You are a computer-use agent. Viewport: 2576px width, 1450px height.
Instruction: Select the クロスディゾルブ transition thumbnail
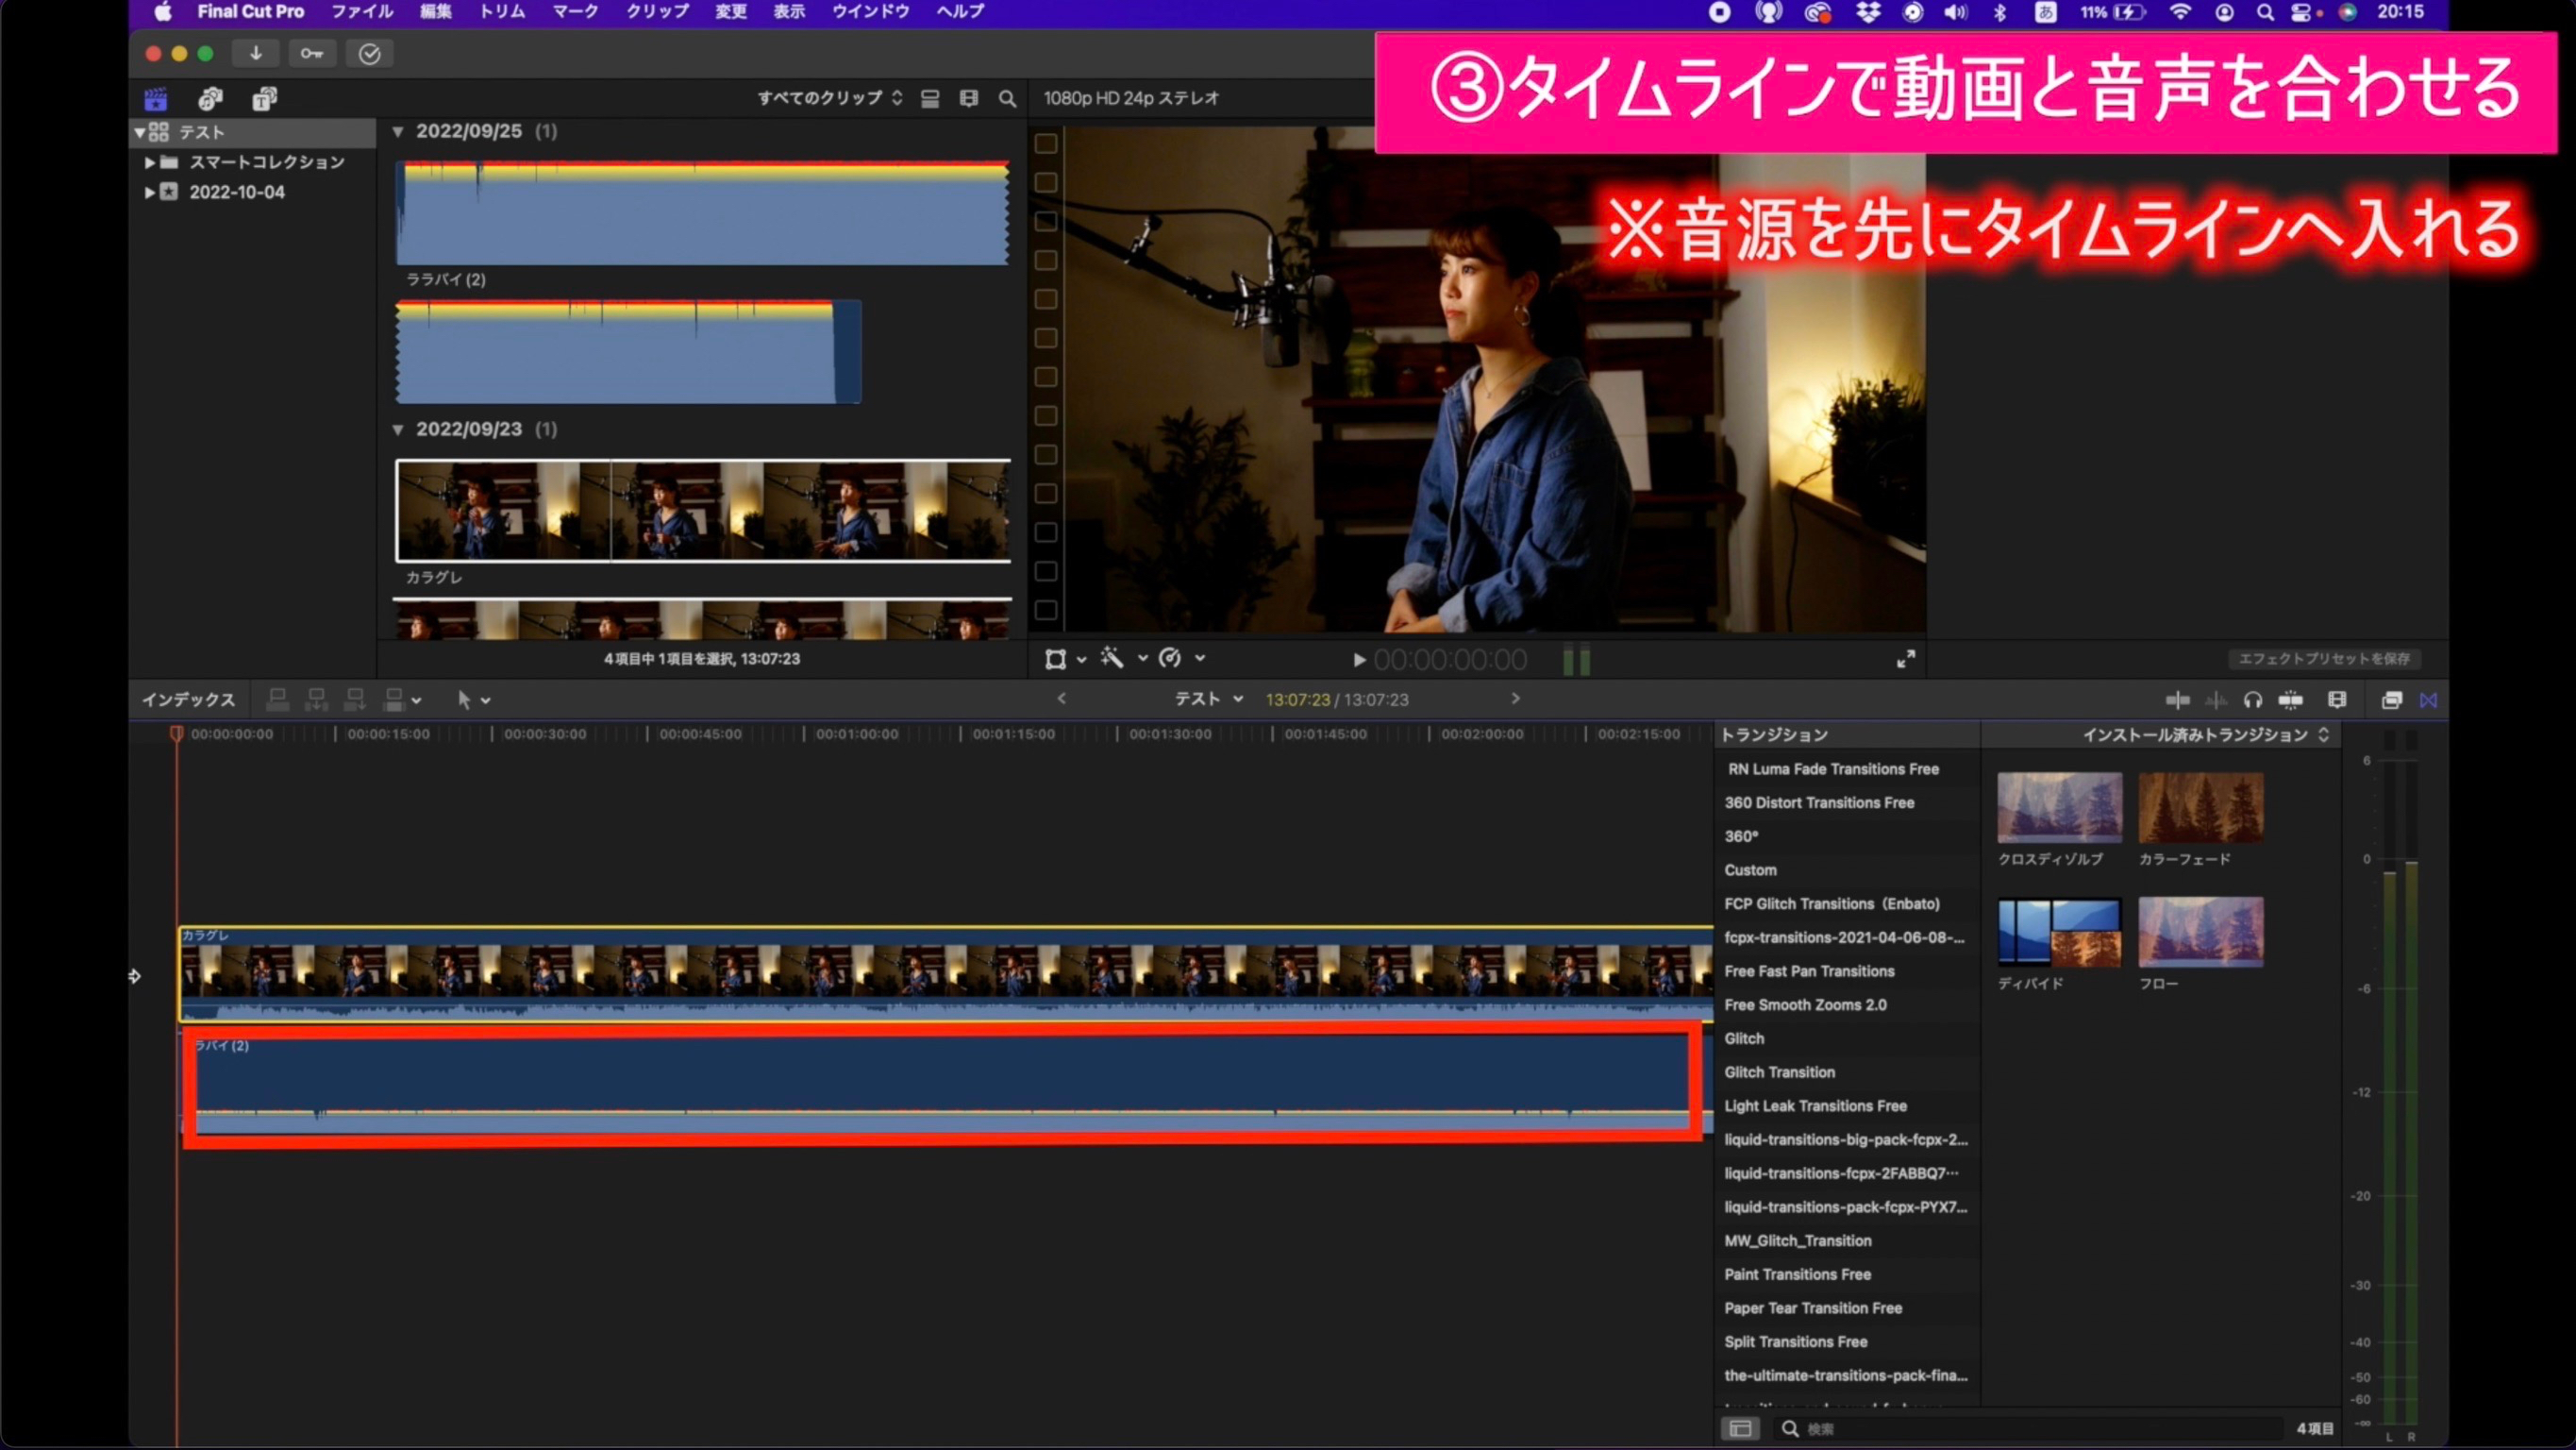pos(2059,806)
